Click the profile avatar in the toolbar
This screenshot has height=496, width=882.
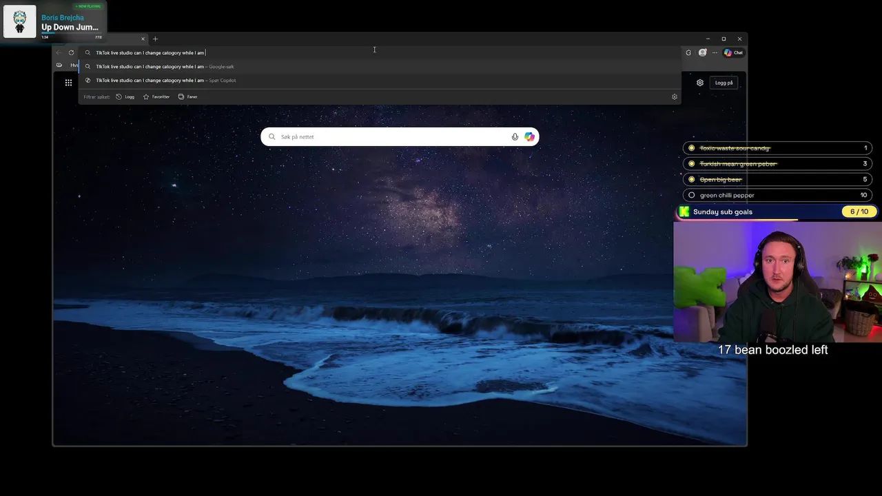[702, 52]
